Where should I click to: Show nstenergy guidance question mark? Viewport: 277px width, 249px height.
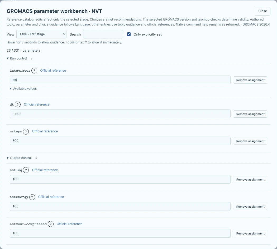point(32,197)
